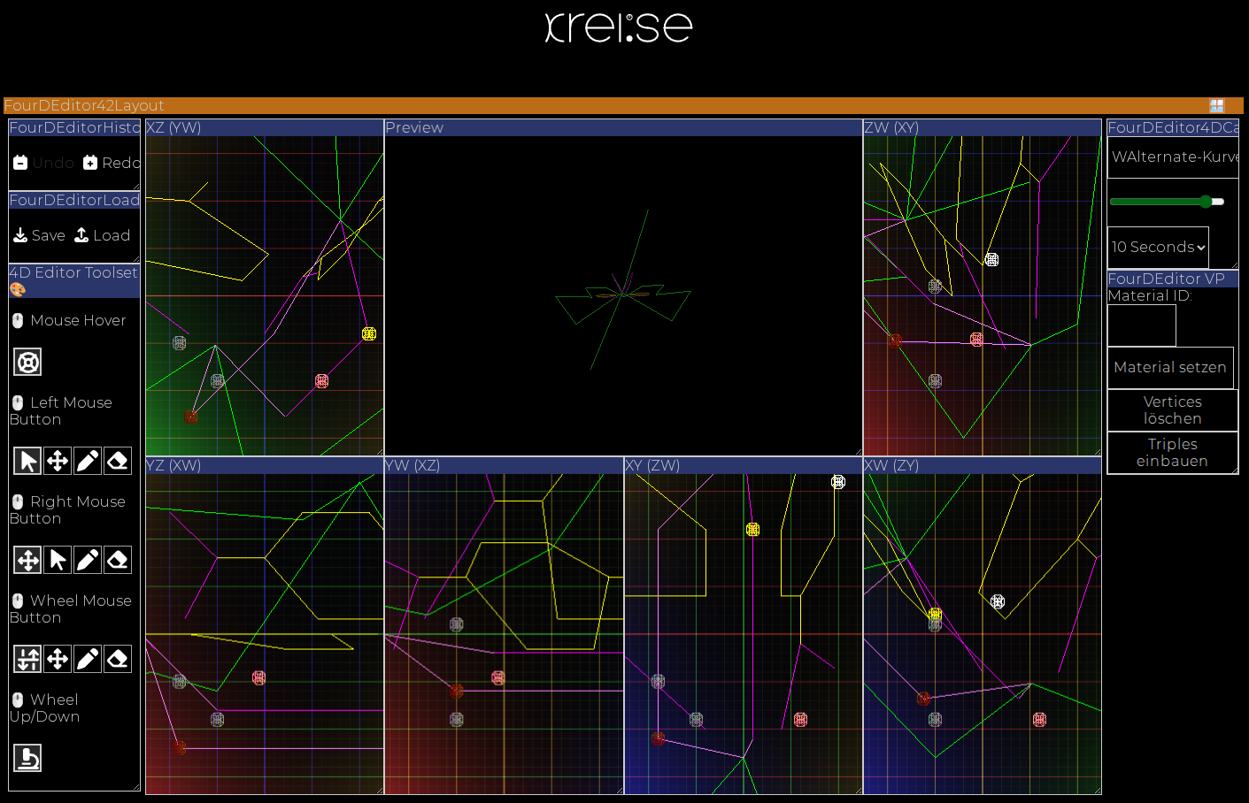The image size is (1249, 803).
Task: Pick the sliders tool under Wheel Mouse Button
Action: [27, 659]
